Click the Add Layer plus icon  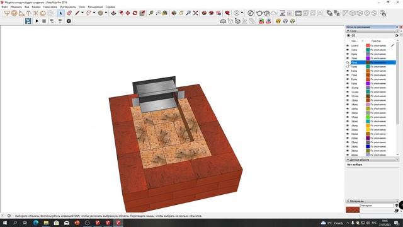point(348,35)
